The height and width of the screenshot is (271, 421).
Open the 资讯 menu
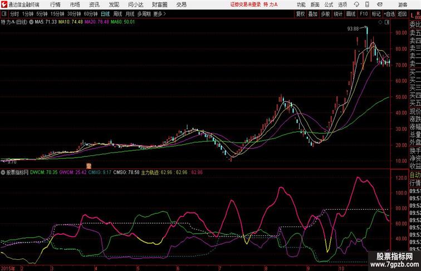point(94,4)
